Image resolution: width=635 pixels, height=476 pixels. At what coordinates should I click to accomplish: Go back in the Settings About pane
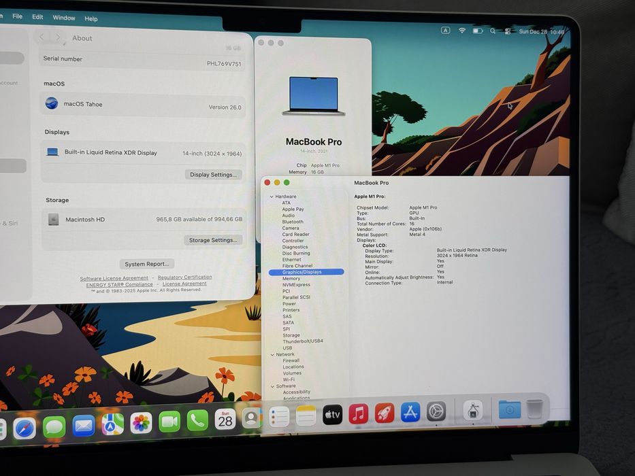pos(42,37)
